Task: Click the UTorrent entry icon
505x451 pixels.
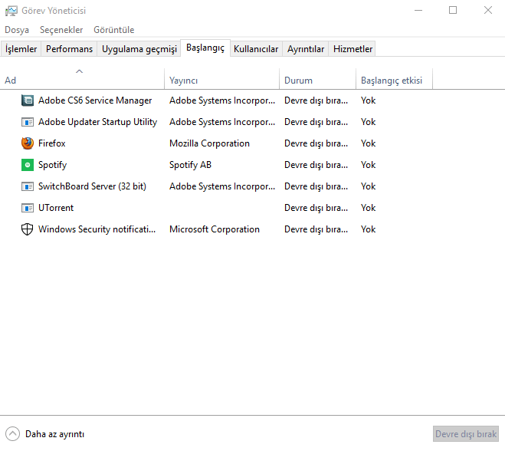Action: [x=28, y=208]
